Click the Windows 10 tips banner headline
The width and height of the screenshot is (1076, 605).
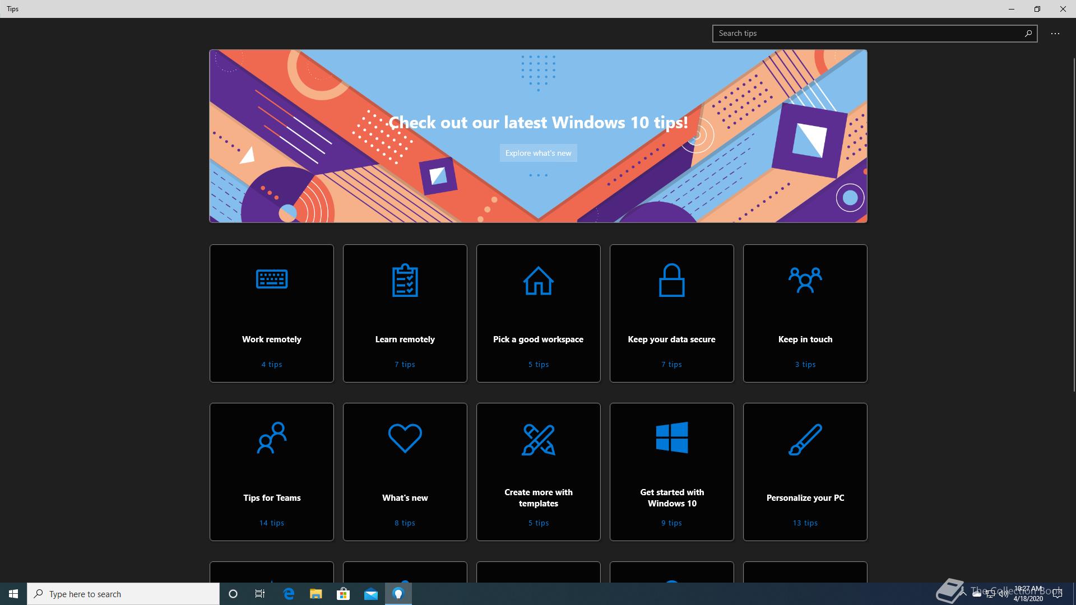click(539, 122)
